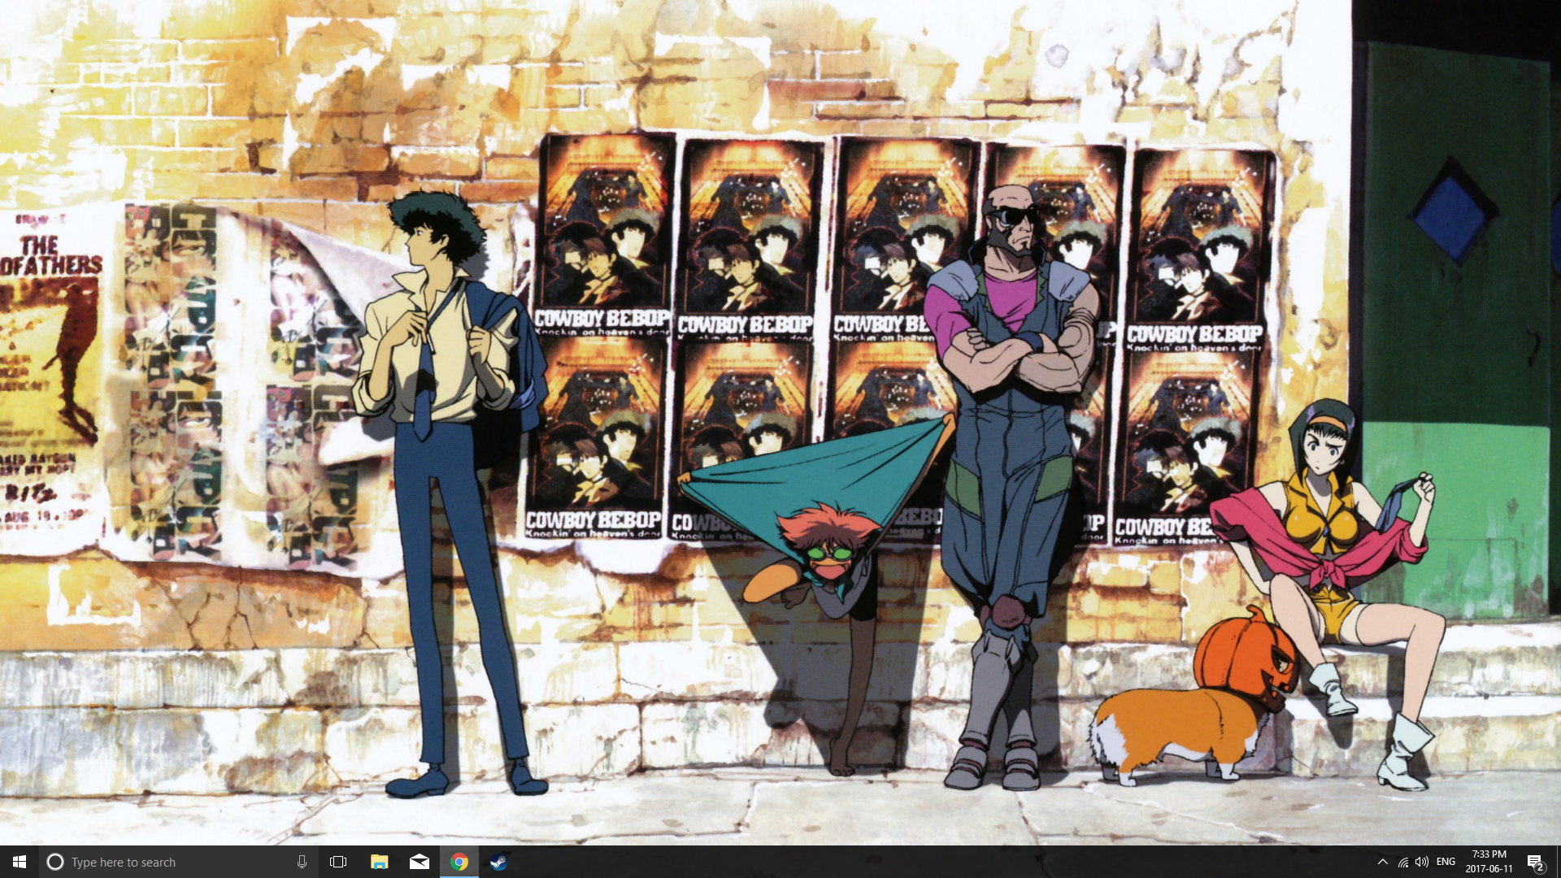Click the notification count badge showing 2
Viewport: 1561px width, 878px height.
pyautogui.click(x=1540, y=867)
